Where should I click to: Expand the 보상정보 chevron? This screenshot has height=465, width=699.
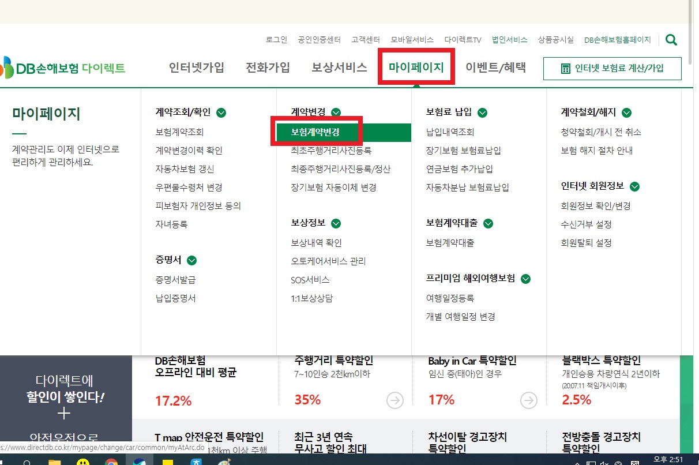coord(336,223)
